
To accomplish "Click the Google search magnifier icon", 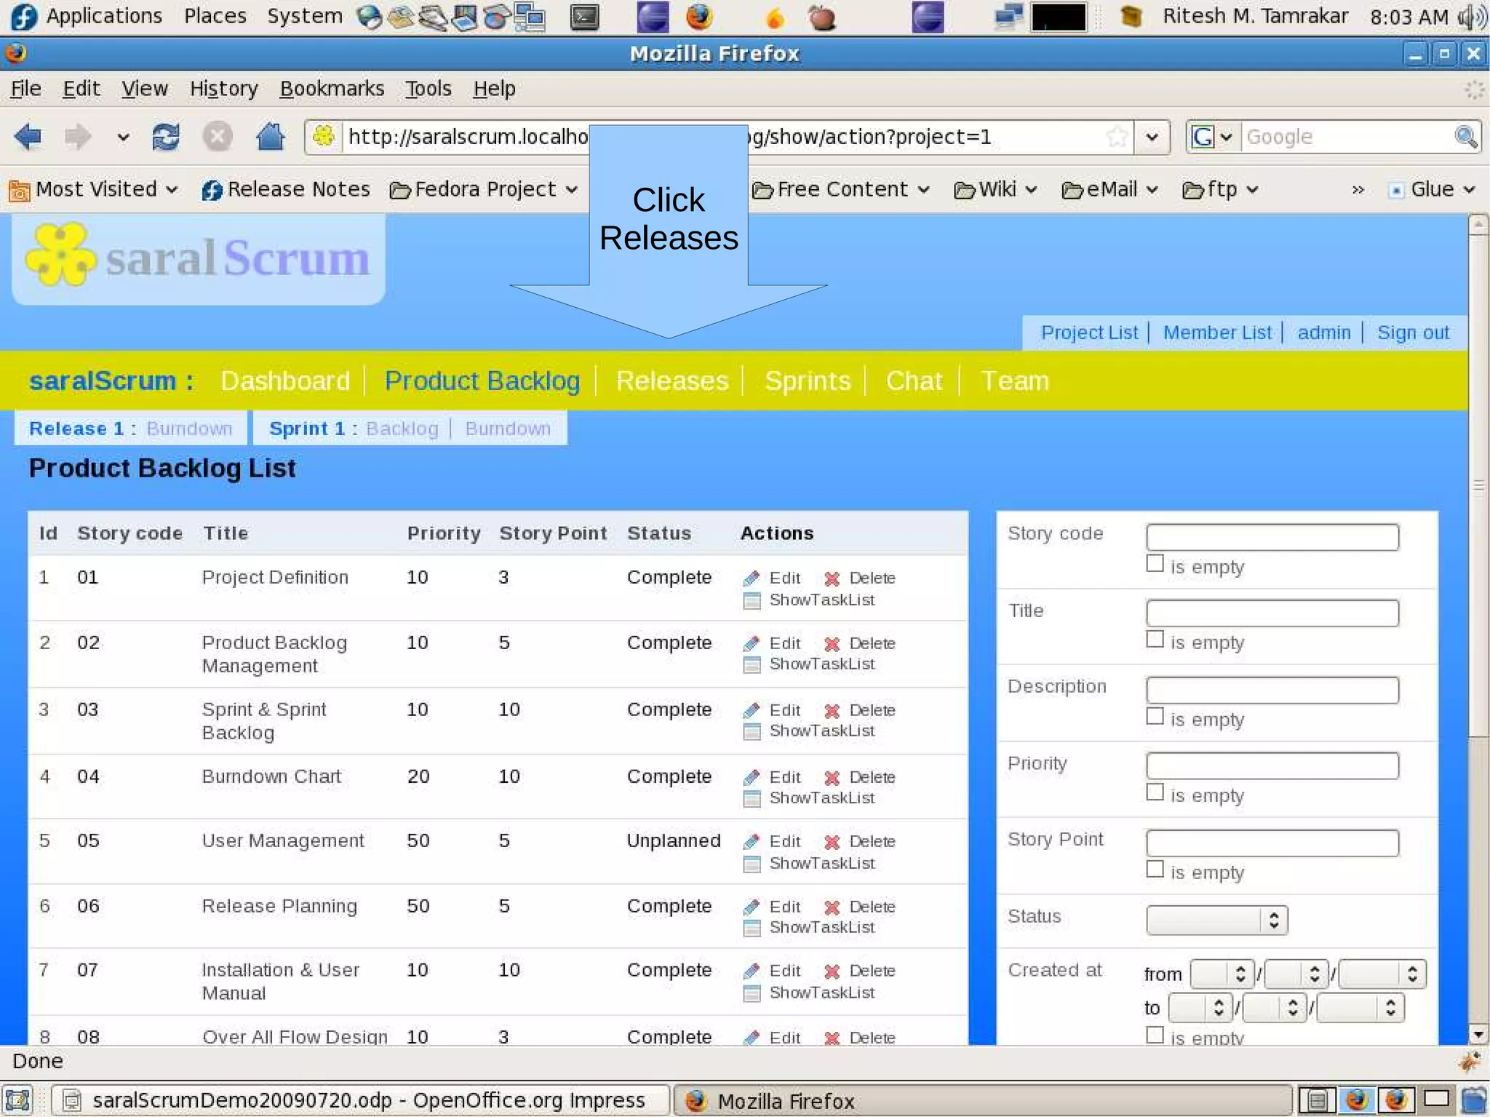I will [x=1465, y=137].
